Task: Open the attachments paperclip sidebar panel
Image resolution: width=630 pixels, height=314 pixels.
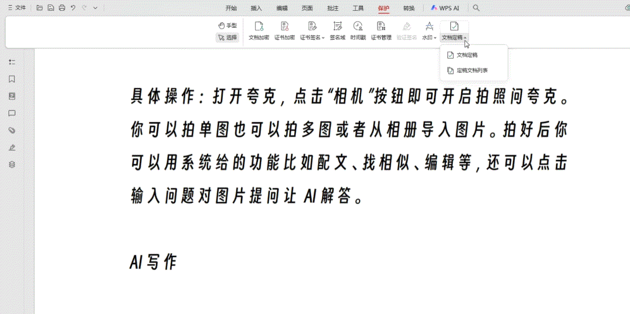Action: [x=12, y=130]
